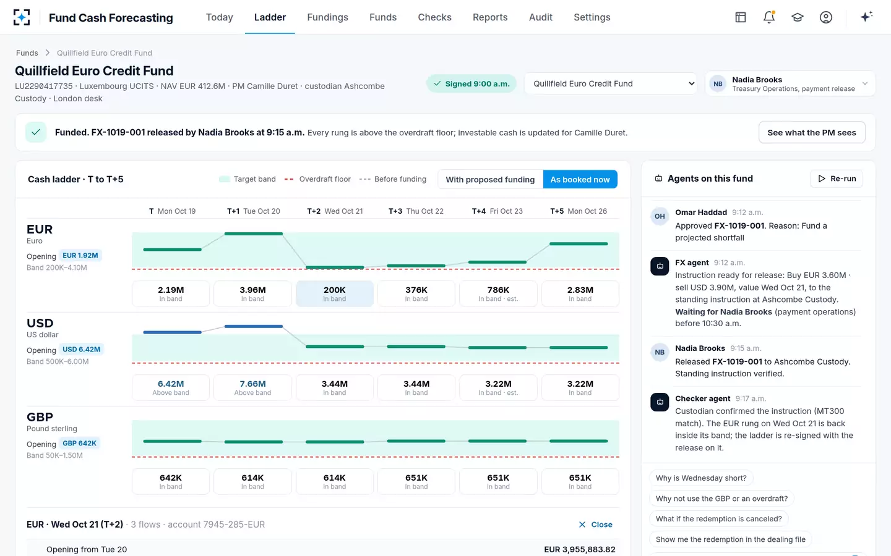Click the green Funded checkmark icon
Screen dimensions: 891x556
[36, 132]
